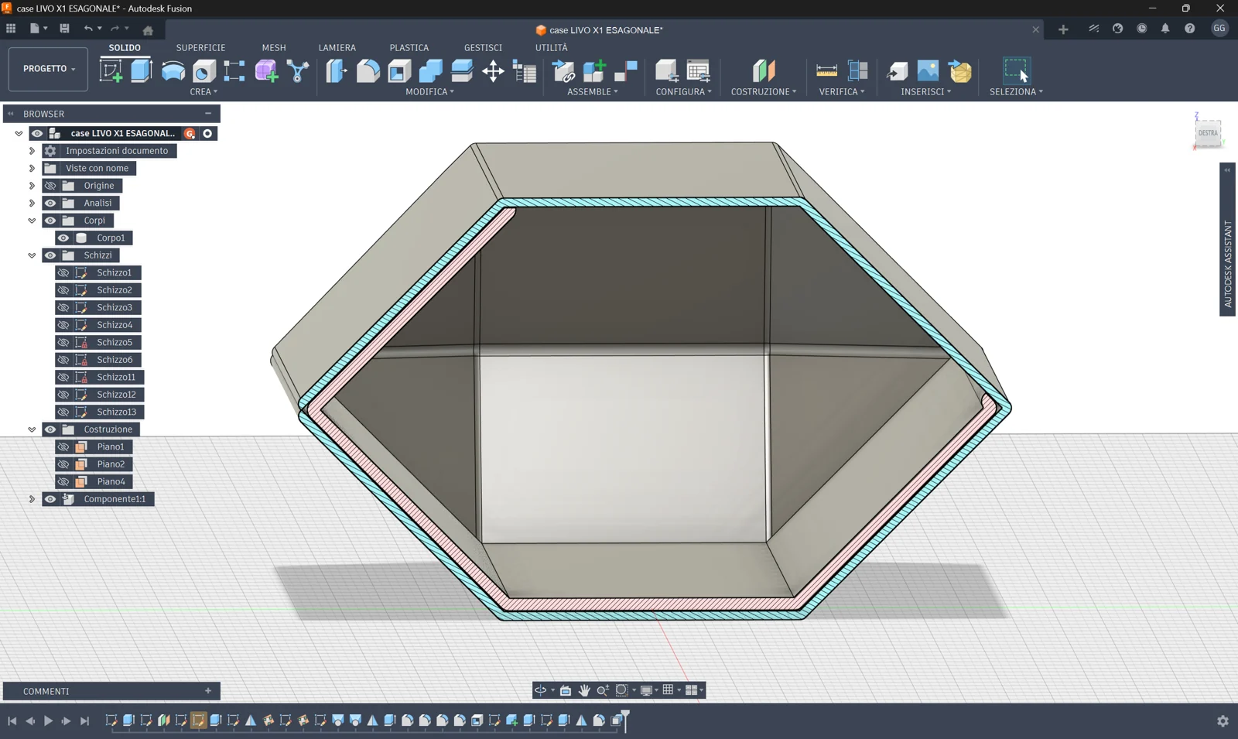
Task: Open the Data Panel grid icon
Action: [11, 29]
